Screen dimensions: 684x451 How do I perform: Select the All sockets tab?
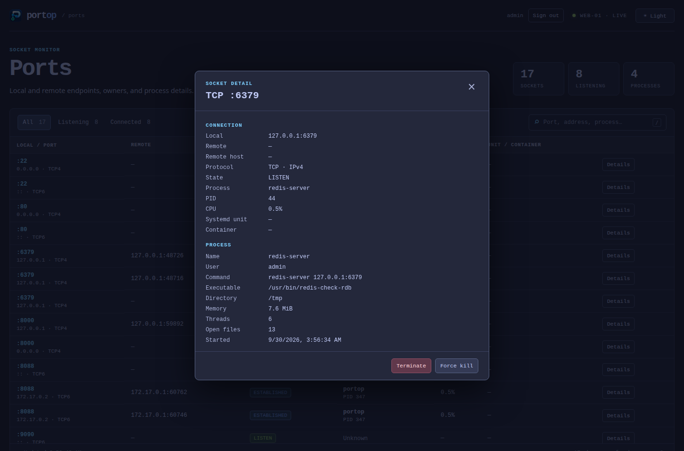pos(34,122)
